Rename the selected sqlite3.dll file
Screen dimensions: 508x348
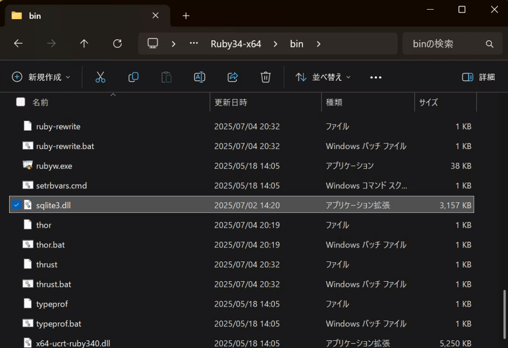pos(199,77)
